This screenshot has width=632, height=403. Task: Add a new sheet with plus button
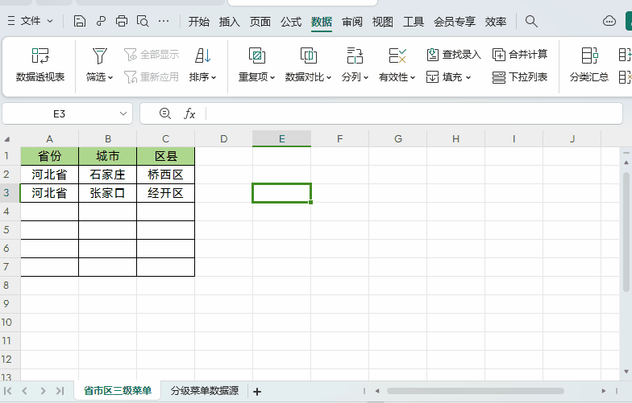257,391
